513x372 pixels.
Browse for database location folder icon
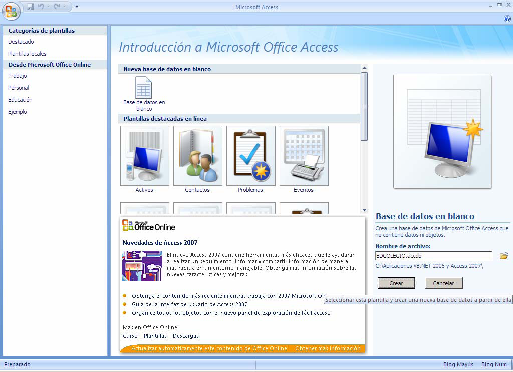tap(504, 256)
